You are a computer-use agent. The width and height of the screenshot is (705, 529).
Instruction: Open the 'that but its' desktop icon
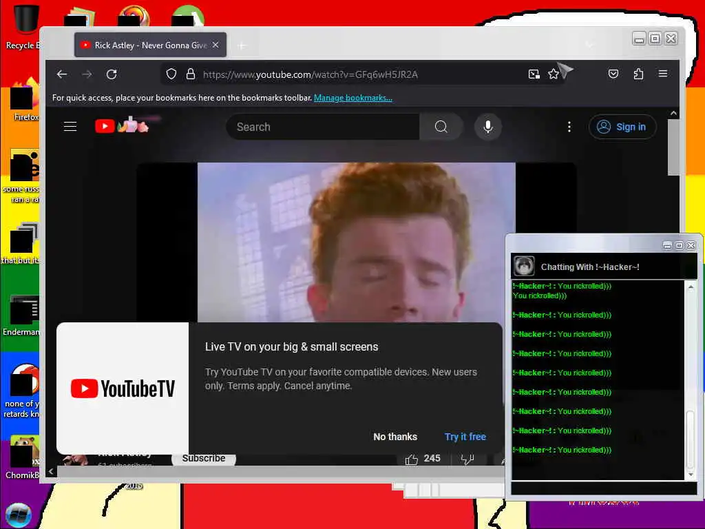click(x=21, y=243)
